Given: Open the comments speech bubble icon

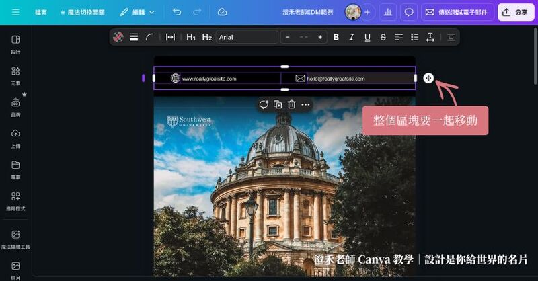Looking at the screenshot, I should coord(408,12).
